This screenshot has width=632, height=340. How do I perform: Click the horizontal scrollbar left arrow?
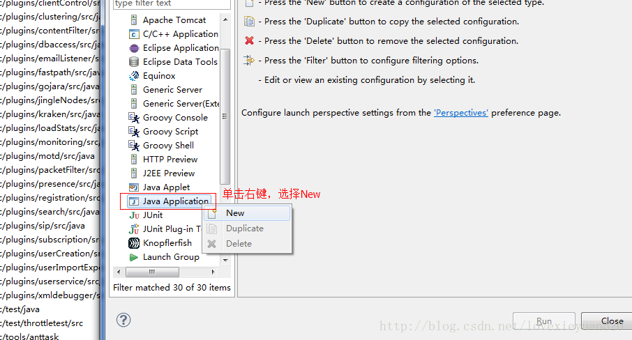point(119,272)
